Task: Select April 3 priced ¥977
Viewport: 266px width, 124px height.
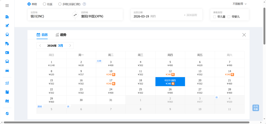Action: click(200, 100)
